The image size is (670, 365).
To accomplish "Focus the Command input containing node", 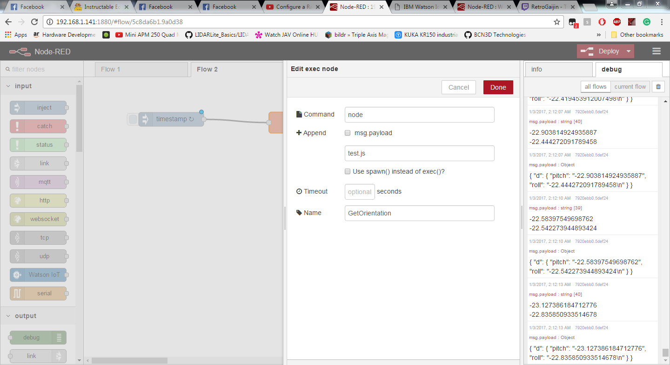I will coord(419,115).
